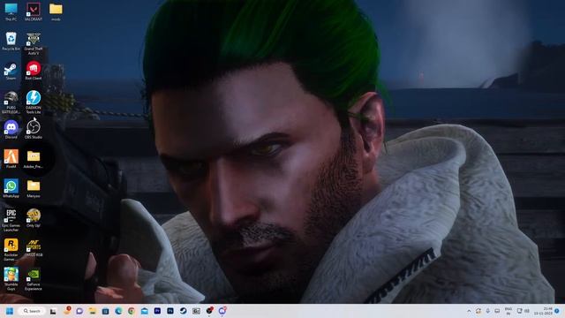565x318 pixels.
Task: Open Task View on the taskbar
Action: coord(53,311)
